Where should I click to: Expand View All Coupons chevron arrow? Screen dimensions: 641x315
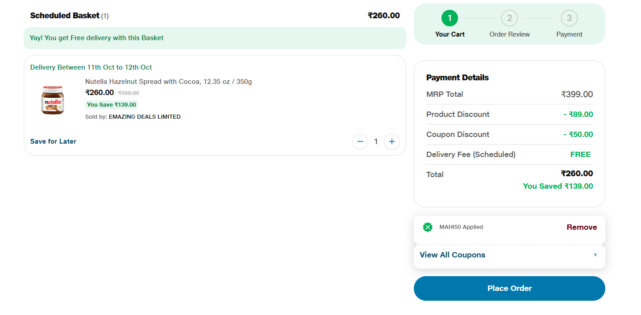[x=595, y=255]
